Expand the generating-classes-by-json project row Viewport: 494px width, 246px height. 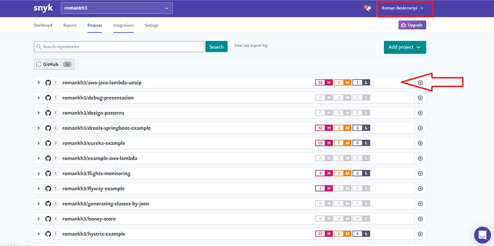pyautogui.click(x=39, y=204)
